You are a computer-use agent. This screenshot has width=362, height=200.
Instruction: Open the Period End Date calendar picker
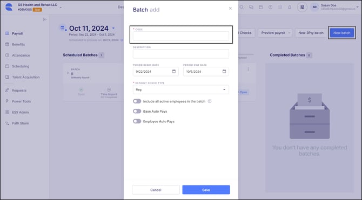pos(224,71)
